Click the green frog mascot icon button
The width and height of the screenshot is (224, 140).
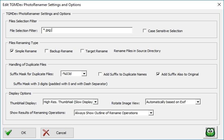[x=210, y=133]
